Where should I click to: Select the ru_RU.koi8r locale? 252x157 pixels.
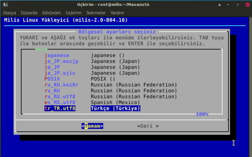click(61, 85)
